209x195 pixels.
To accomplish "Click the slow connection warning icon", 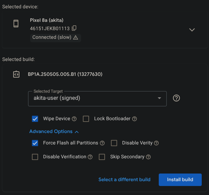I will pyautogui.click(x=76, y=37).
